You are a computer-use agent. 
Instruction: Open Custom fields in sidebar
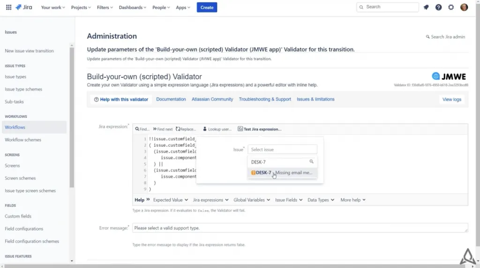[18, 216]
